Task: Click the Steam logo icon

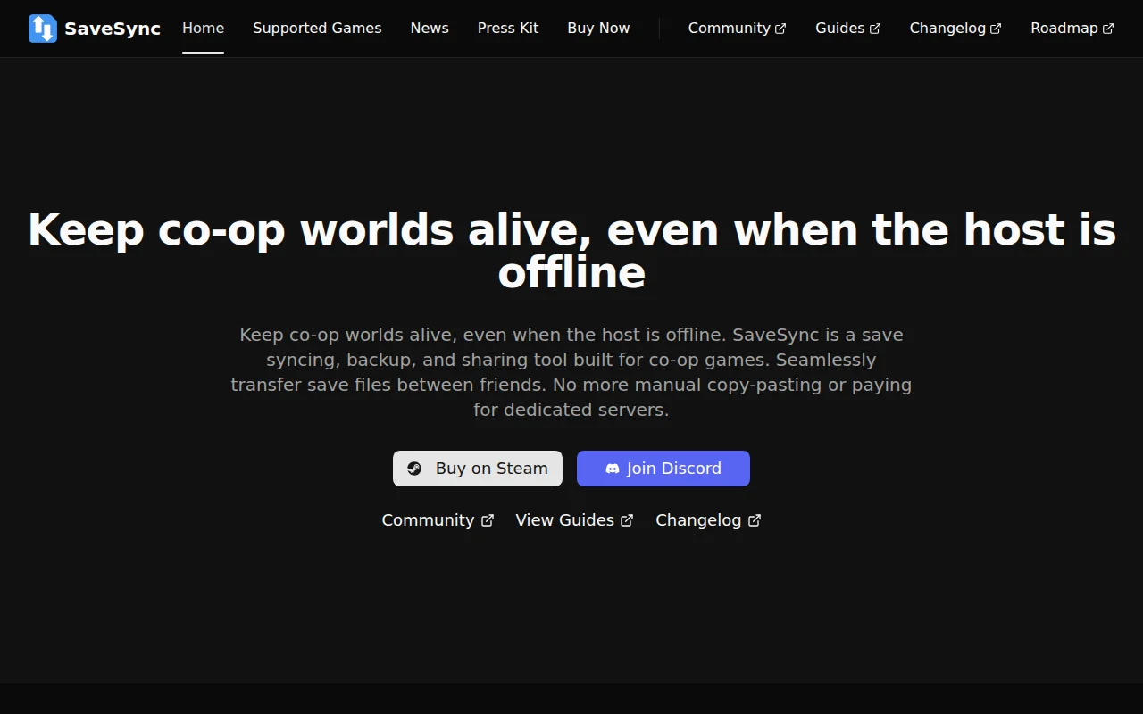Action: click(x=414, y=469)
